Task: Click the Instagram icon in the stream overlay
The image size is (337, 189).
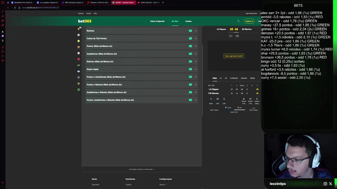Action: pos(325,184)
